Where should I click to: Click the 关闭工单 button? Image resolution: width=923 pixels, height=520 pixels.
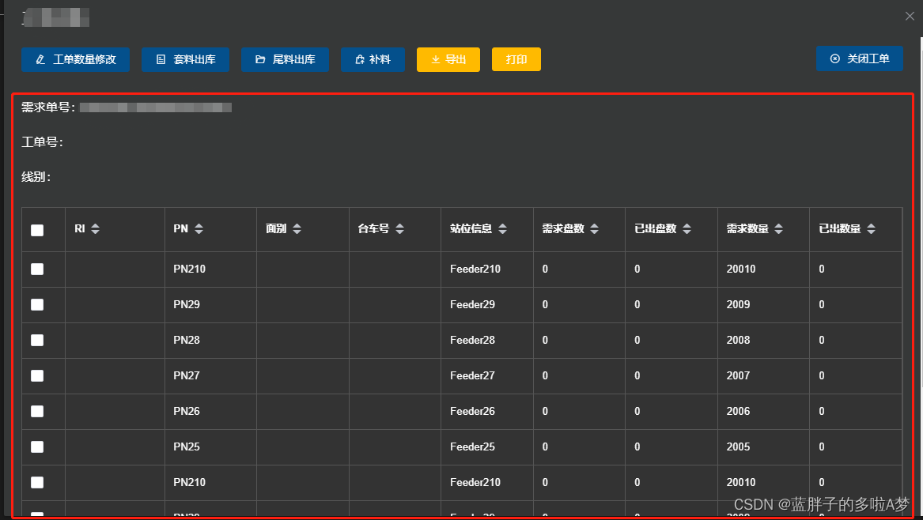(x=859, y=58)
